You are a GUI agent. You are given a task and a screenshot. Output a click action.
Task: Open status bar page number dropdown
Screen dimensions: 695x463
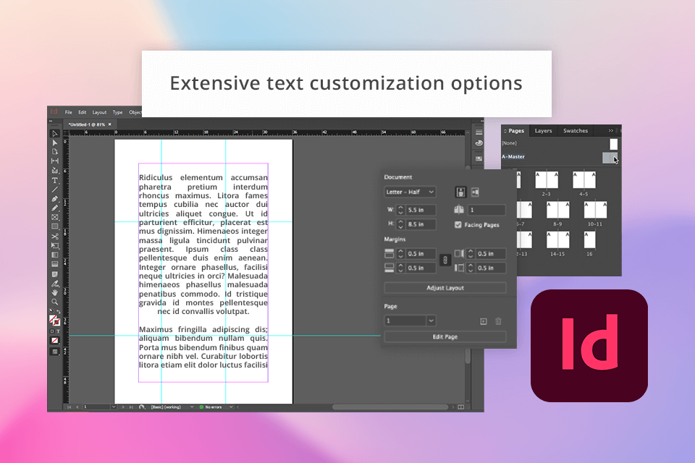click(114, 407)
